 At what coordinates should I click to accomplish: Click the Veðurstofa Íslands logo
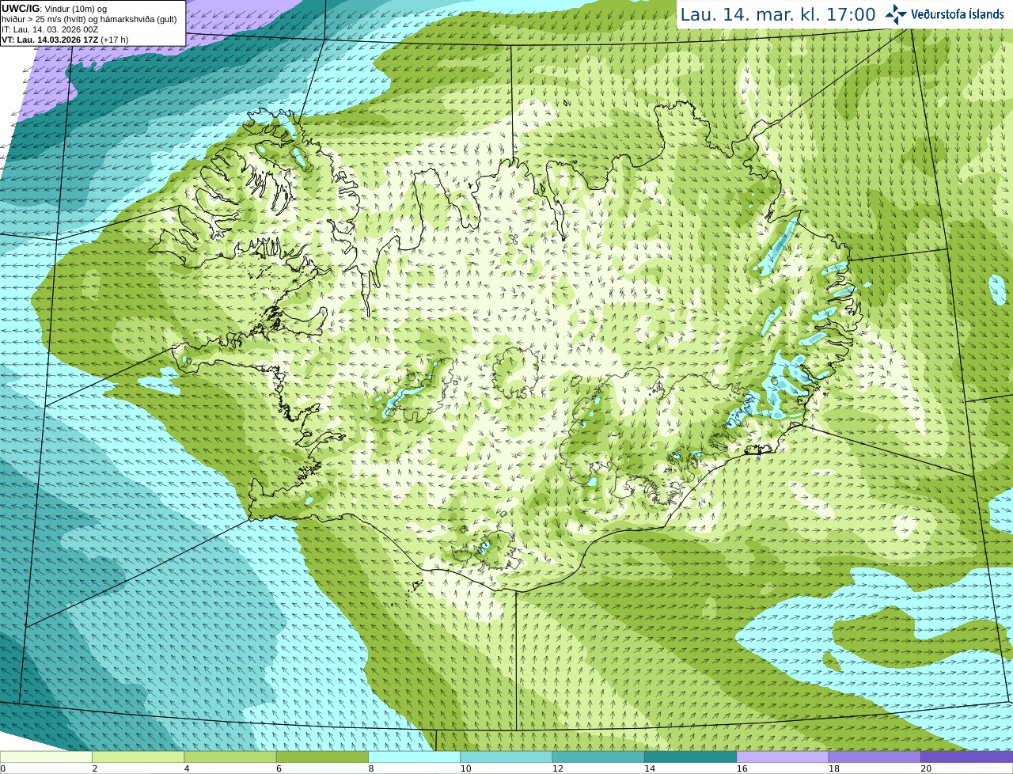coord(944,13)
